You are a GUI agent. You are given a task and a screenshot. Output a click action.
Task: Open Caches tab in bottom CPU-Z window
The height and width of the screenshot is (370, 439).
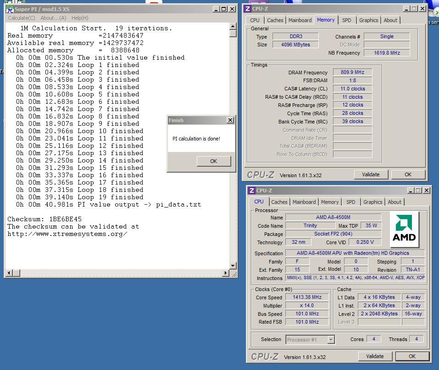coord(279,202)
